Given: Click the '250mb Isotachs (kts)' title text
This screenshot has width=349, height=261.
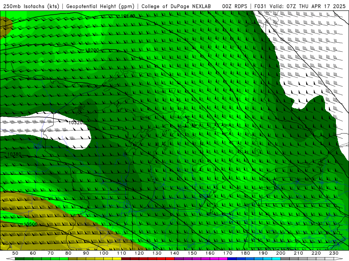Looking at the screenshot, I should coord(31,7).
